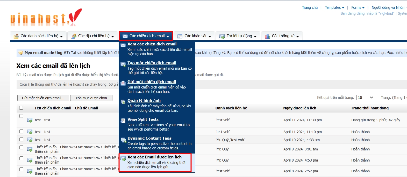Click the View Split Tests icon
The height and width of the screenshot is (177, 407).
coord(123,121)
